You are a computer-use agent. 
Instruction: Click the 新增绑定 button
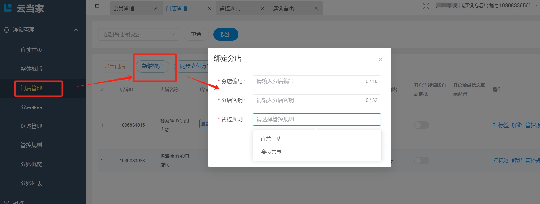coord(153,66)
